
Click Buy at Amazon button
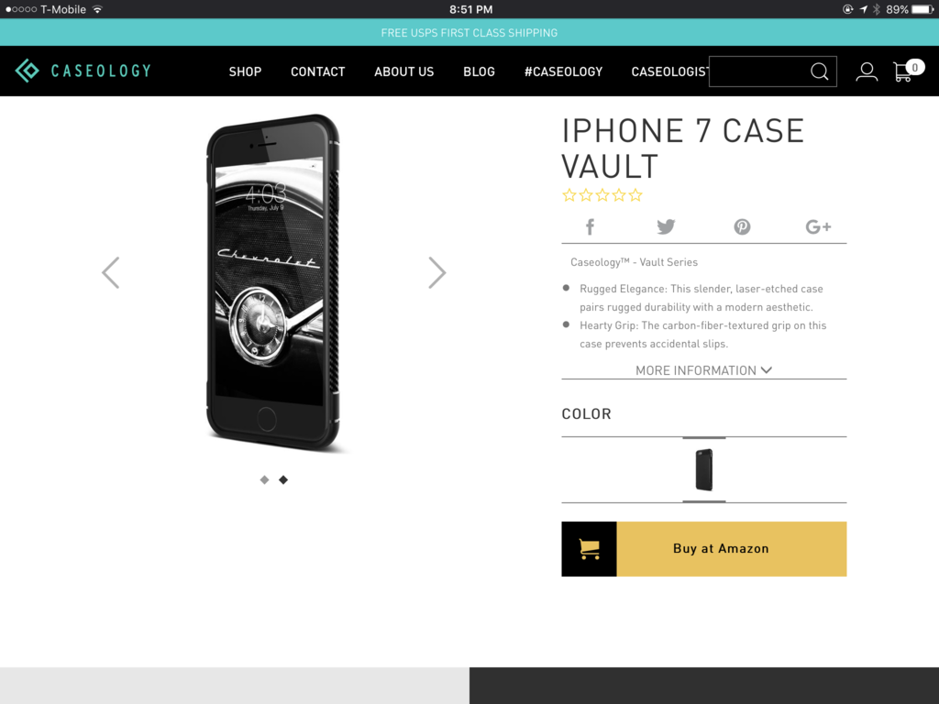point(703,549)
